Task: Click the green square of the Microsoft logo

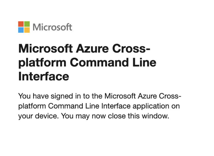Action: tap(27, 24)
